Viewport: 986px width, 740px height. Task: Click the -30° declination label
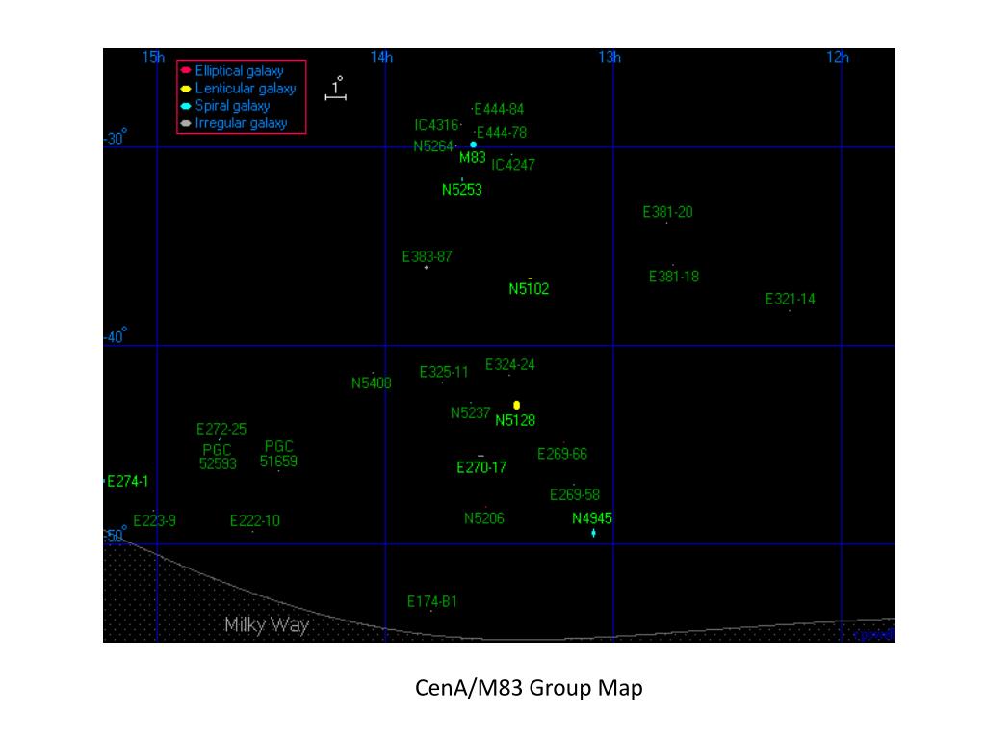click(x=116, y=138)
